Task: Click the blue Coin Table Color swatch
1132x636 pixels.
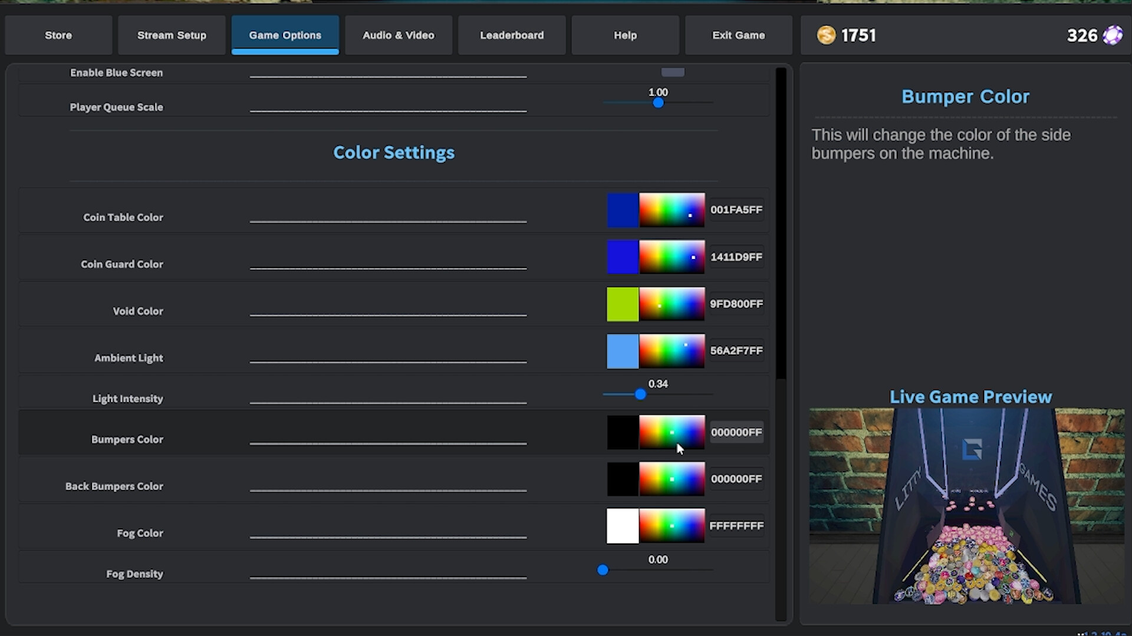Action: coord(622,210)
